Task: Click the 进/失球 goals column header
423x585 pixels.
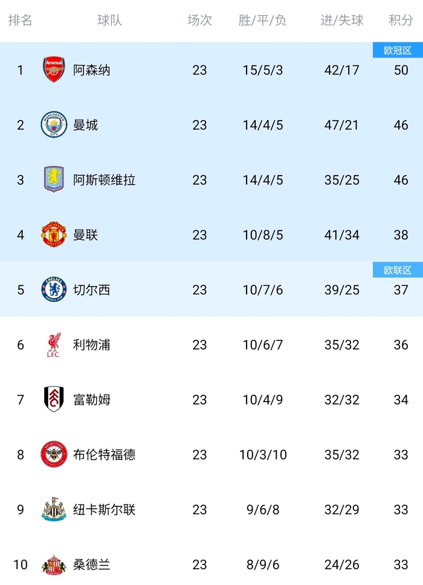Action: [342, 21]
